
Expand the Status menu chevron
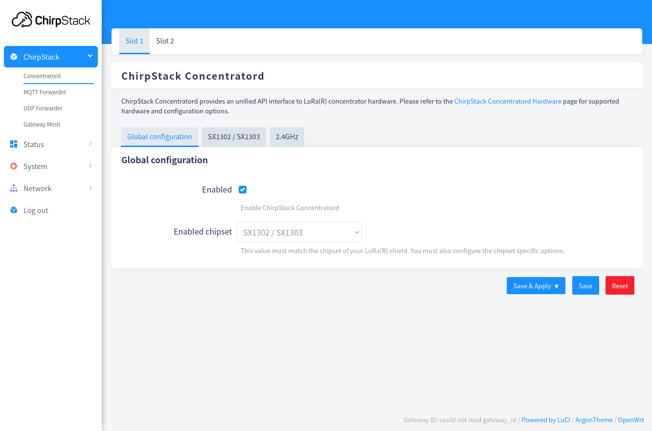click(90, 144)
